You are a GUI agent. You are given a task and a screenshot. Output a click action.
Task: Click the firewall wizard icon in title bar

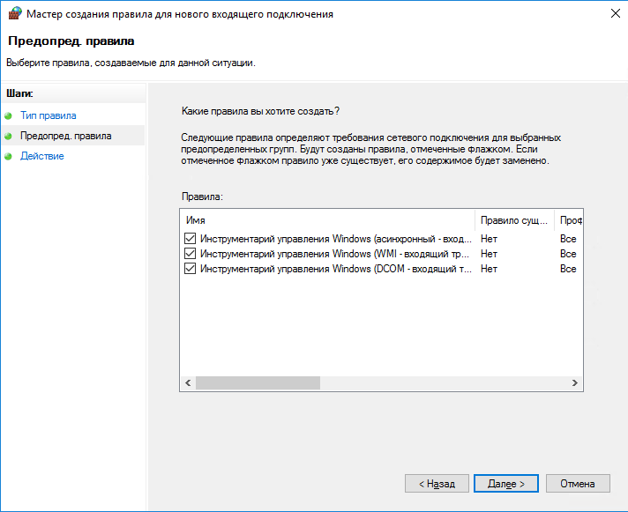tap(13, 15)
